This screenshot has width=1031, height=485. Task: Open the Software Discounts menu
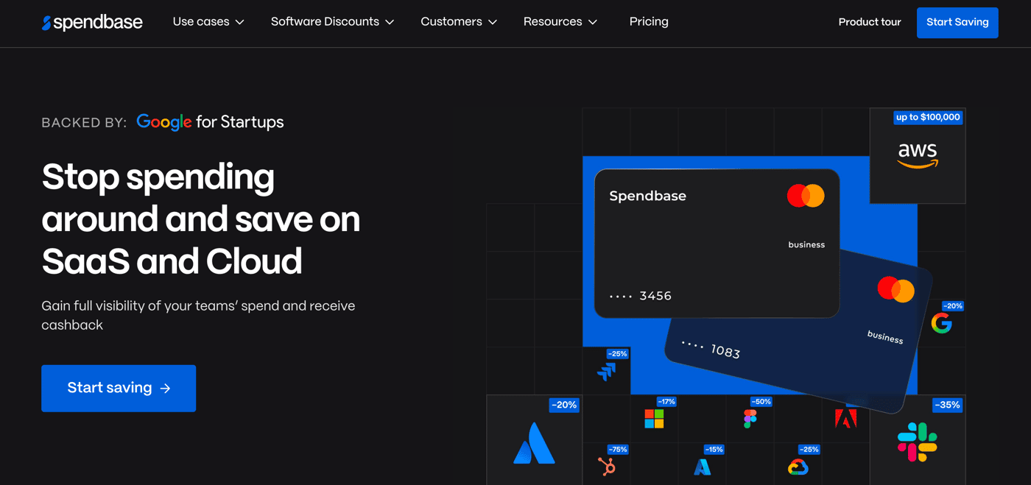click(332, 22)
